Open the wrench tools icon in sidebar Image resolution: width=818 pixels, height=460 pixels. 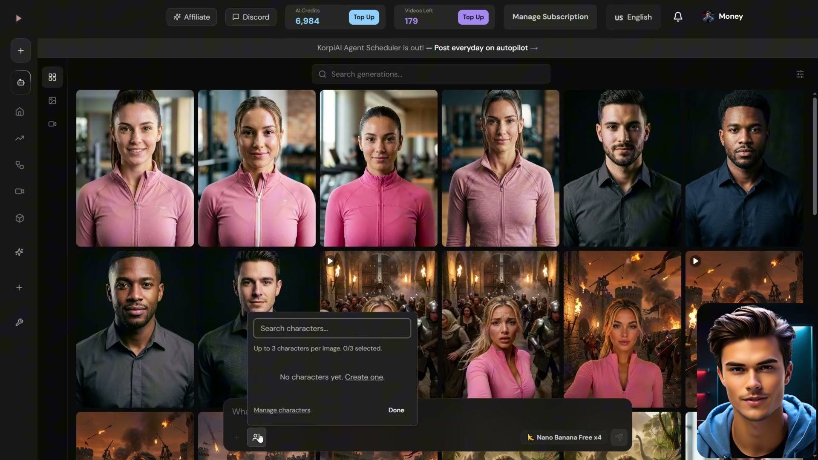point(19,322)
